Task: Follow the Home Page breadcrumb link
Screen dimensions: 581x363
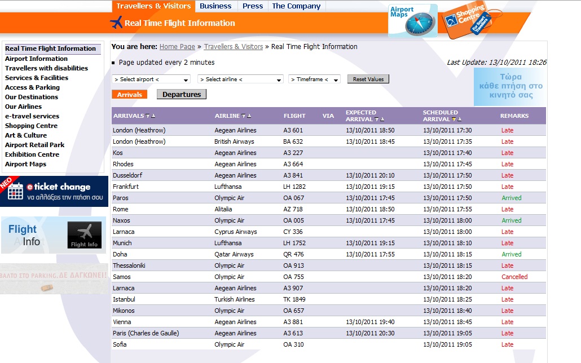Action: coord(177,47)
